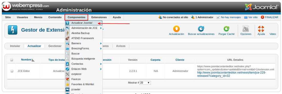
Task: Expand the Administración de JCE submenu arrow
Action: coord(101,28)
